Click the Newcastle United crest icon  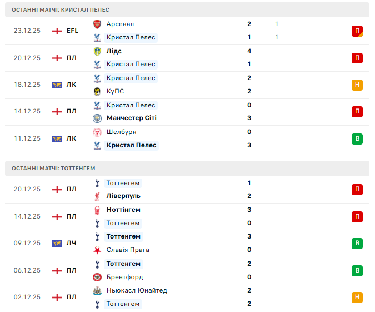click(97, 290)
